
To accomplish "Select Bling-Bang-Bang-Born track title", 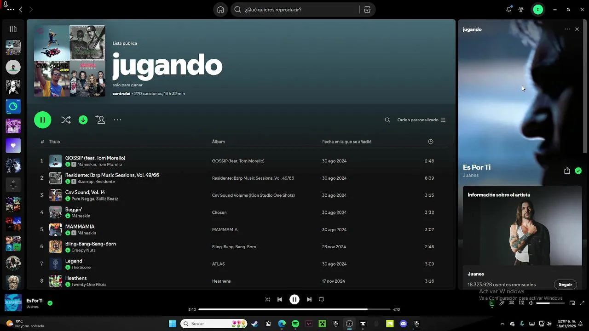I will [90, 244].
